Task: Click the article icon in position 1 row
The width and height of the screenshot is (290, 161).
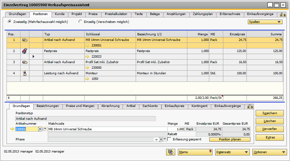Action: pyautogui.click(x=25, y=40)
